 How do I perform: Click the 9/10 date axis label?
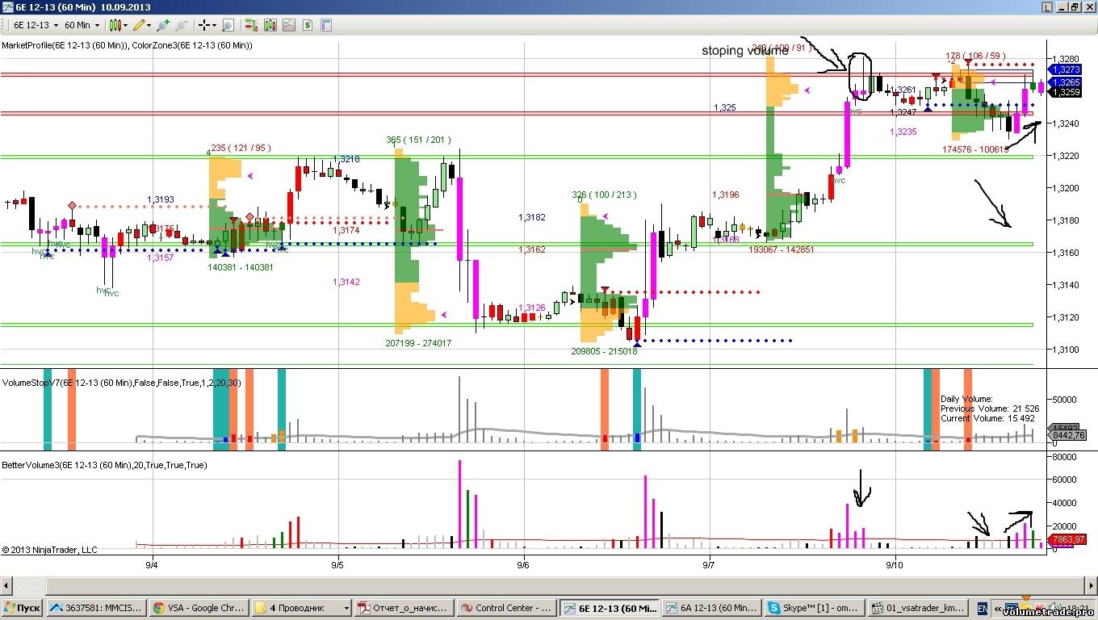click(895, 564)
